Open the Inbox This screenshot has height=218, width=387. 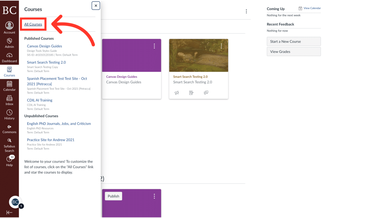coord(9,100)
